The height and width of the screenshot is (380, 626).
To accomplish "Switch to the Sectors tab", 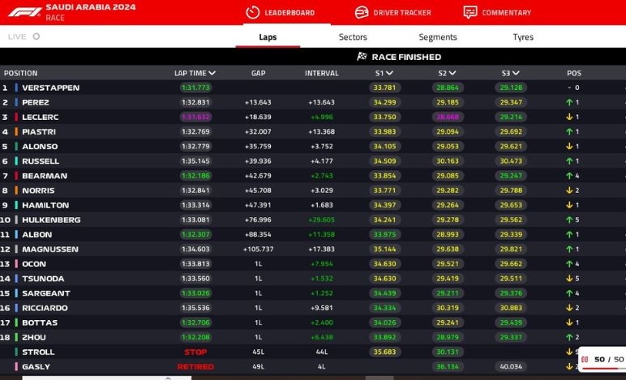I will click(x=353, y=37).
